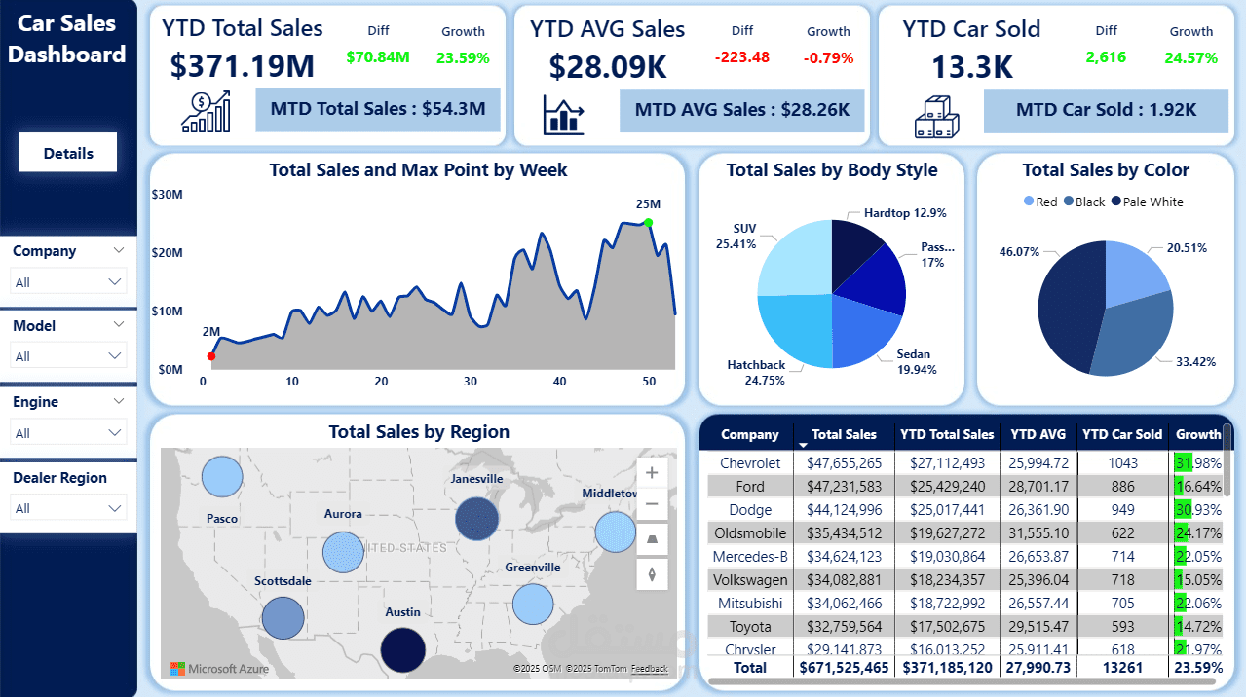The image size is (1246, 697).
Task: Collapse the Engine slicer chevron
Action: [119, 401]
